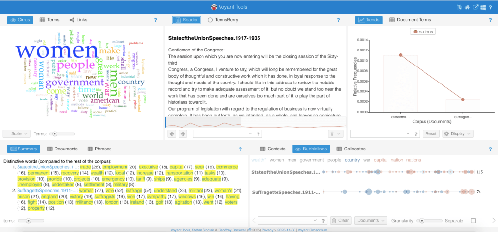The height and width of the screenshot is (232, 498).
Task: Open the panel grid layout icon in header
Action: pos(483,7)
